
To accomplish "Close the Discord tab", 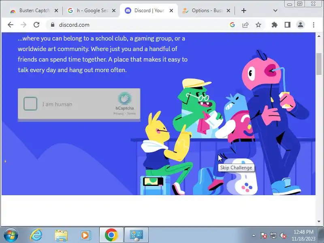I will click(171, 11).
